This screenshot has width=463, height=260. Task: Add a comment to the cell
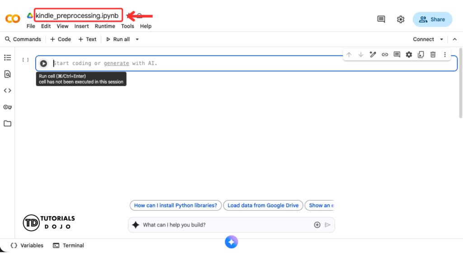[x=397, y=54]
